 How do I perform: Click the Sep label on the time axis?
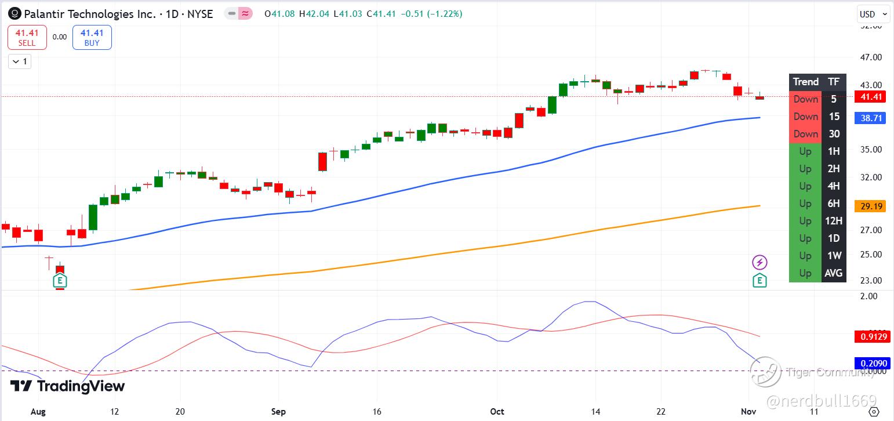click(278, 411)
